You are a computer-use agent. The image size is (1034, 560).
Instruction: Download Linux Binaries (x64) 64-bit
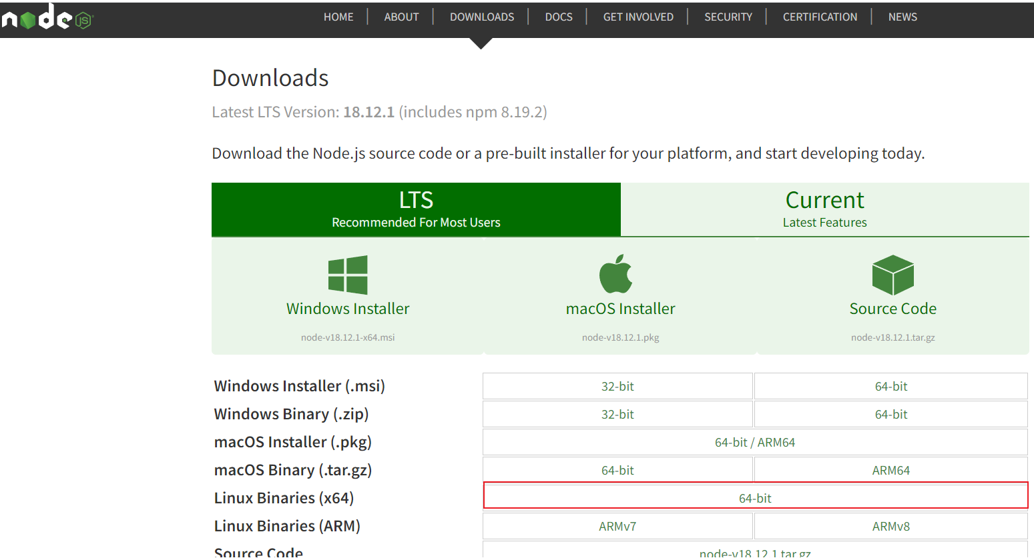[755, 498]
